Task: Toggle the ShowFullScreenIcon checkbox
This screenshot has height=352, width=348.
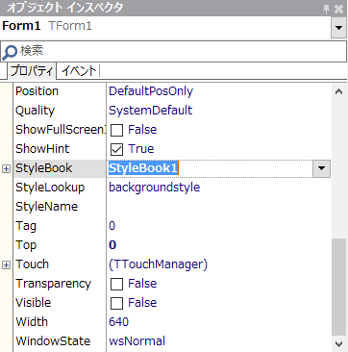Action: tap(116, 130)
